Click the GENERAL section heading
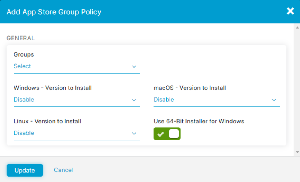 [20, 38]
